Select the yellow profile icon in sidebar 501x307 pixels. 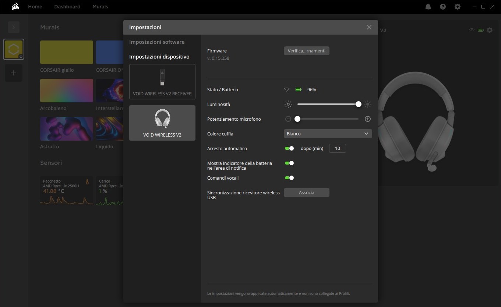pyautogui.click(x=14, y=49)
